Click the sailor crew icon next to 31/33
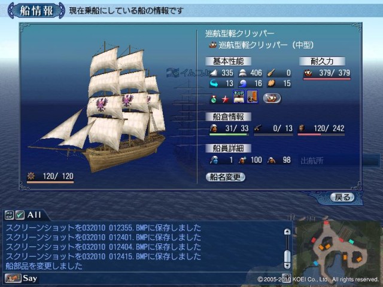This screenshot has height=287, width=383. pos(214,128)
